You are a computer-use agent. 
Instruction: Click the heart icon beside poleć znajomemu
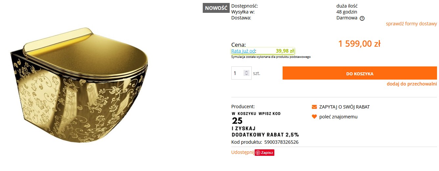(314, 117)
